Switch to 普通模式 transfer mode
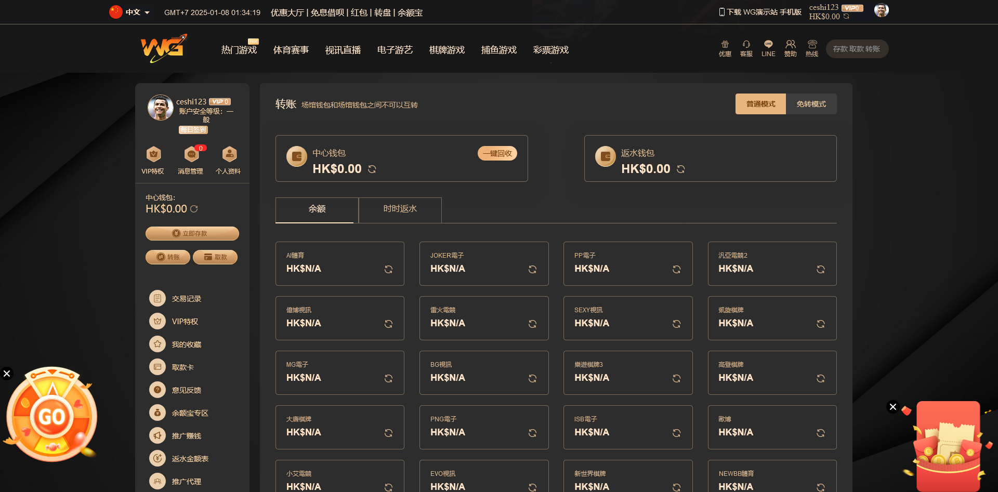This screenshot has height=492, width=998. click(760, 104)
